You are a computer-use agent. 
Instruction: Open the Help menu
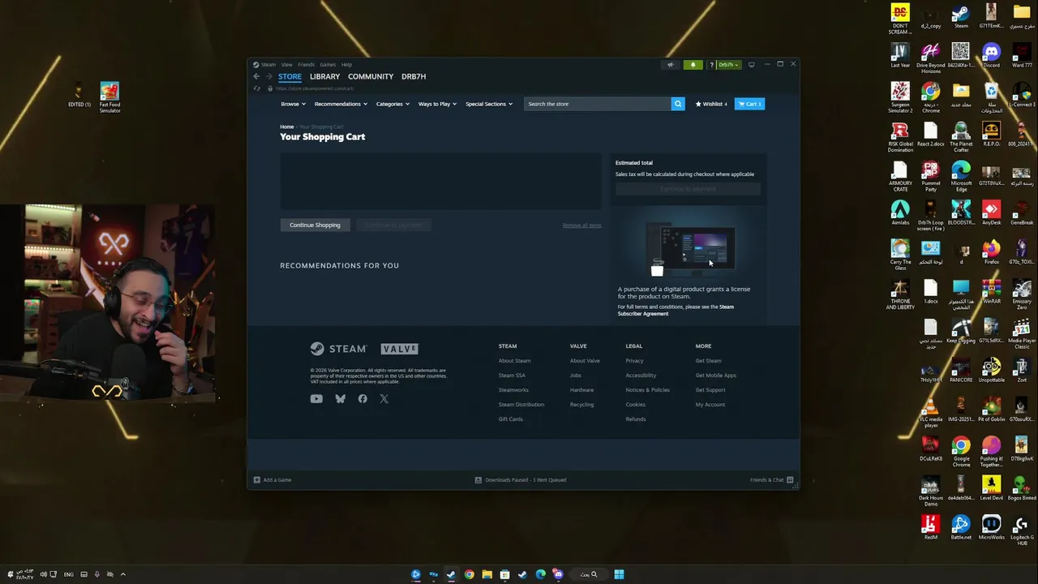tap(346, 65)
